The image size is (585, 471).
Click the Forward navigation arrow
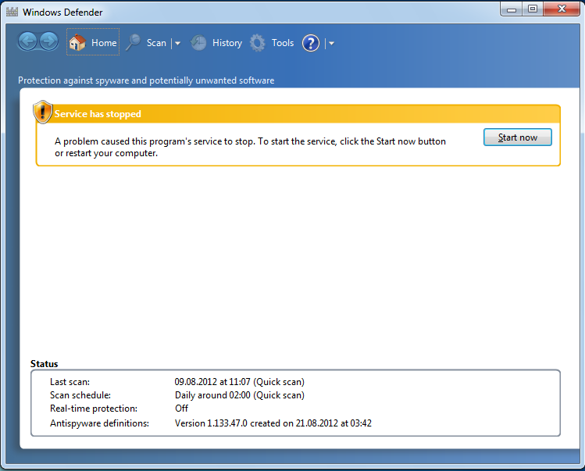click(48, 42)
